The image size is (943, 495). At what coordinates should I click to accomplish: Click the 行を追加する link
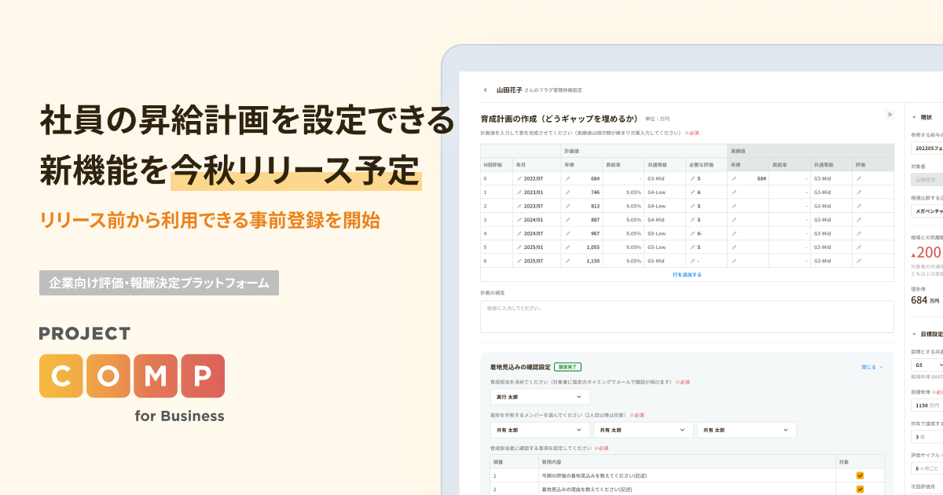[687, 275]
